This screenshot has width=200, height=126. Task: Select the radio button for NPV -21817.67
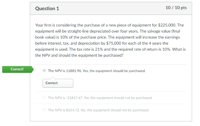(x=44, y=97)
